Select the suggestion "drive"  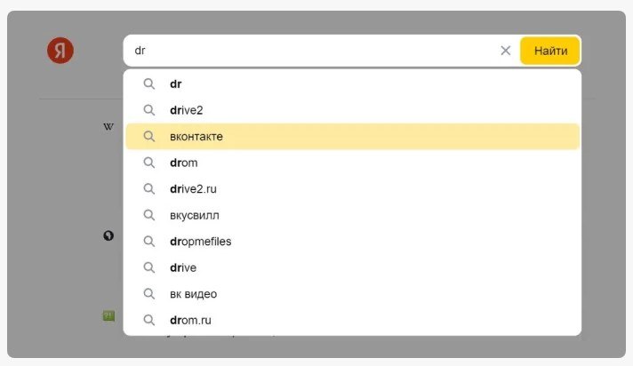[352, 267]
